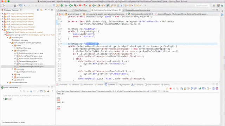
Task: Click the pencil edit icon in Boot Dashboard
Action: coord(38,91)
